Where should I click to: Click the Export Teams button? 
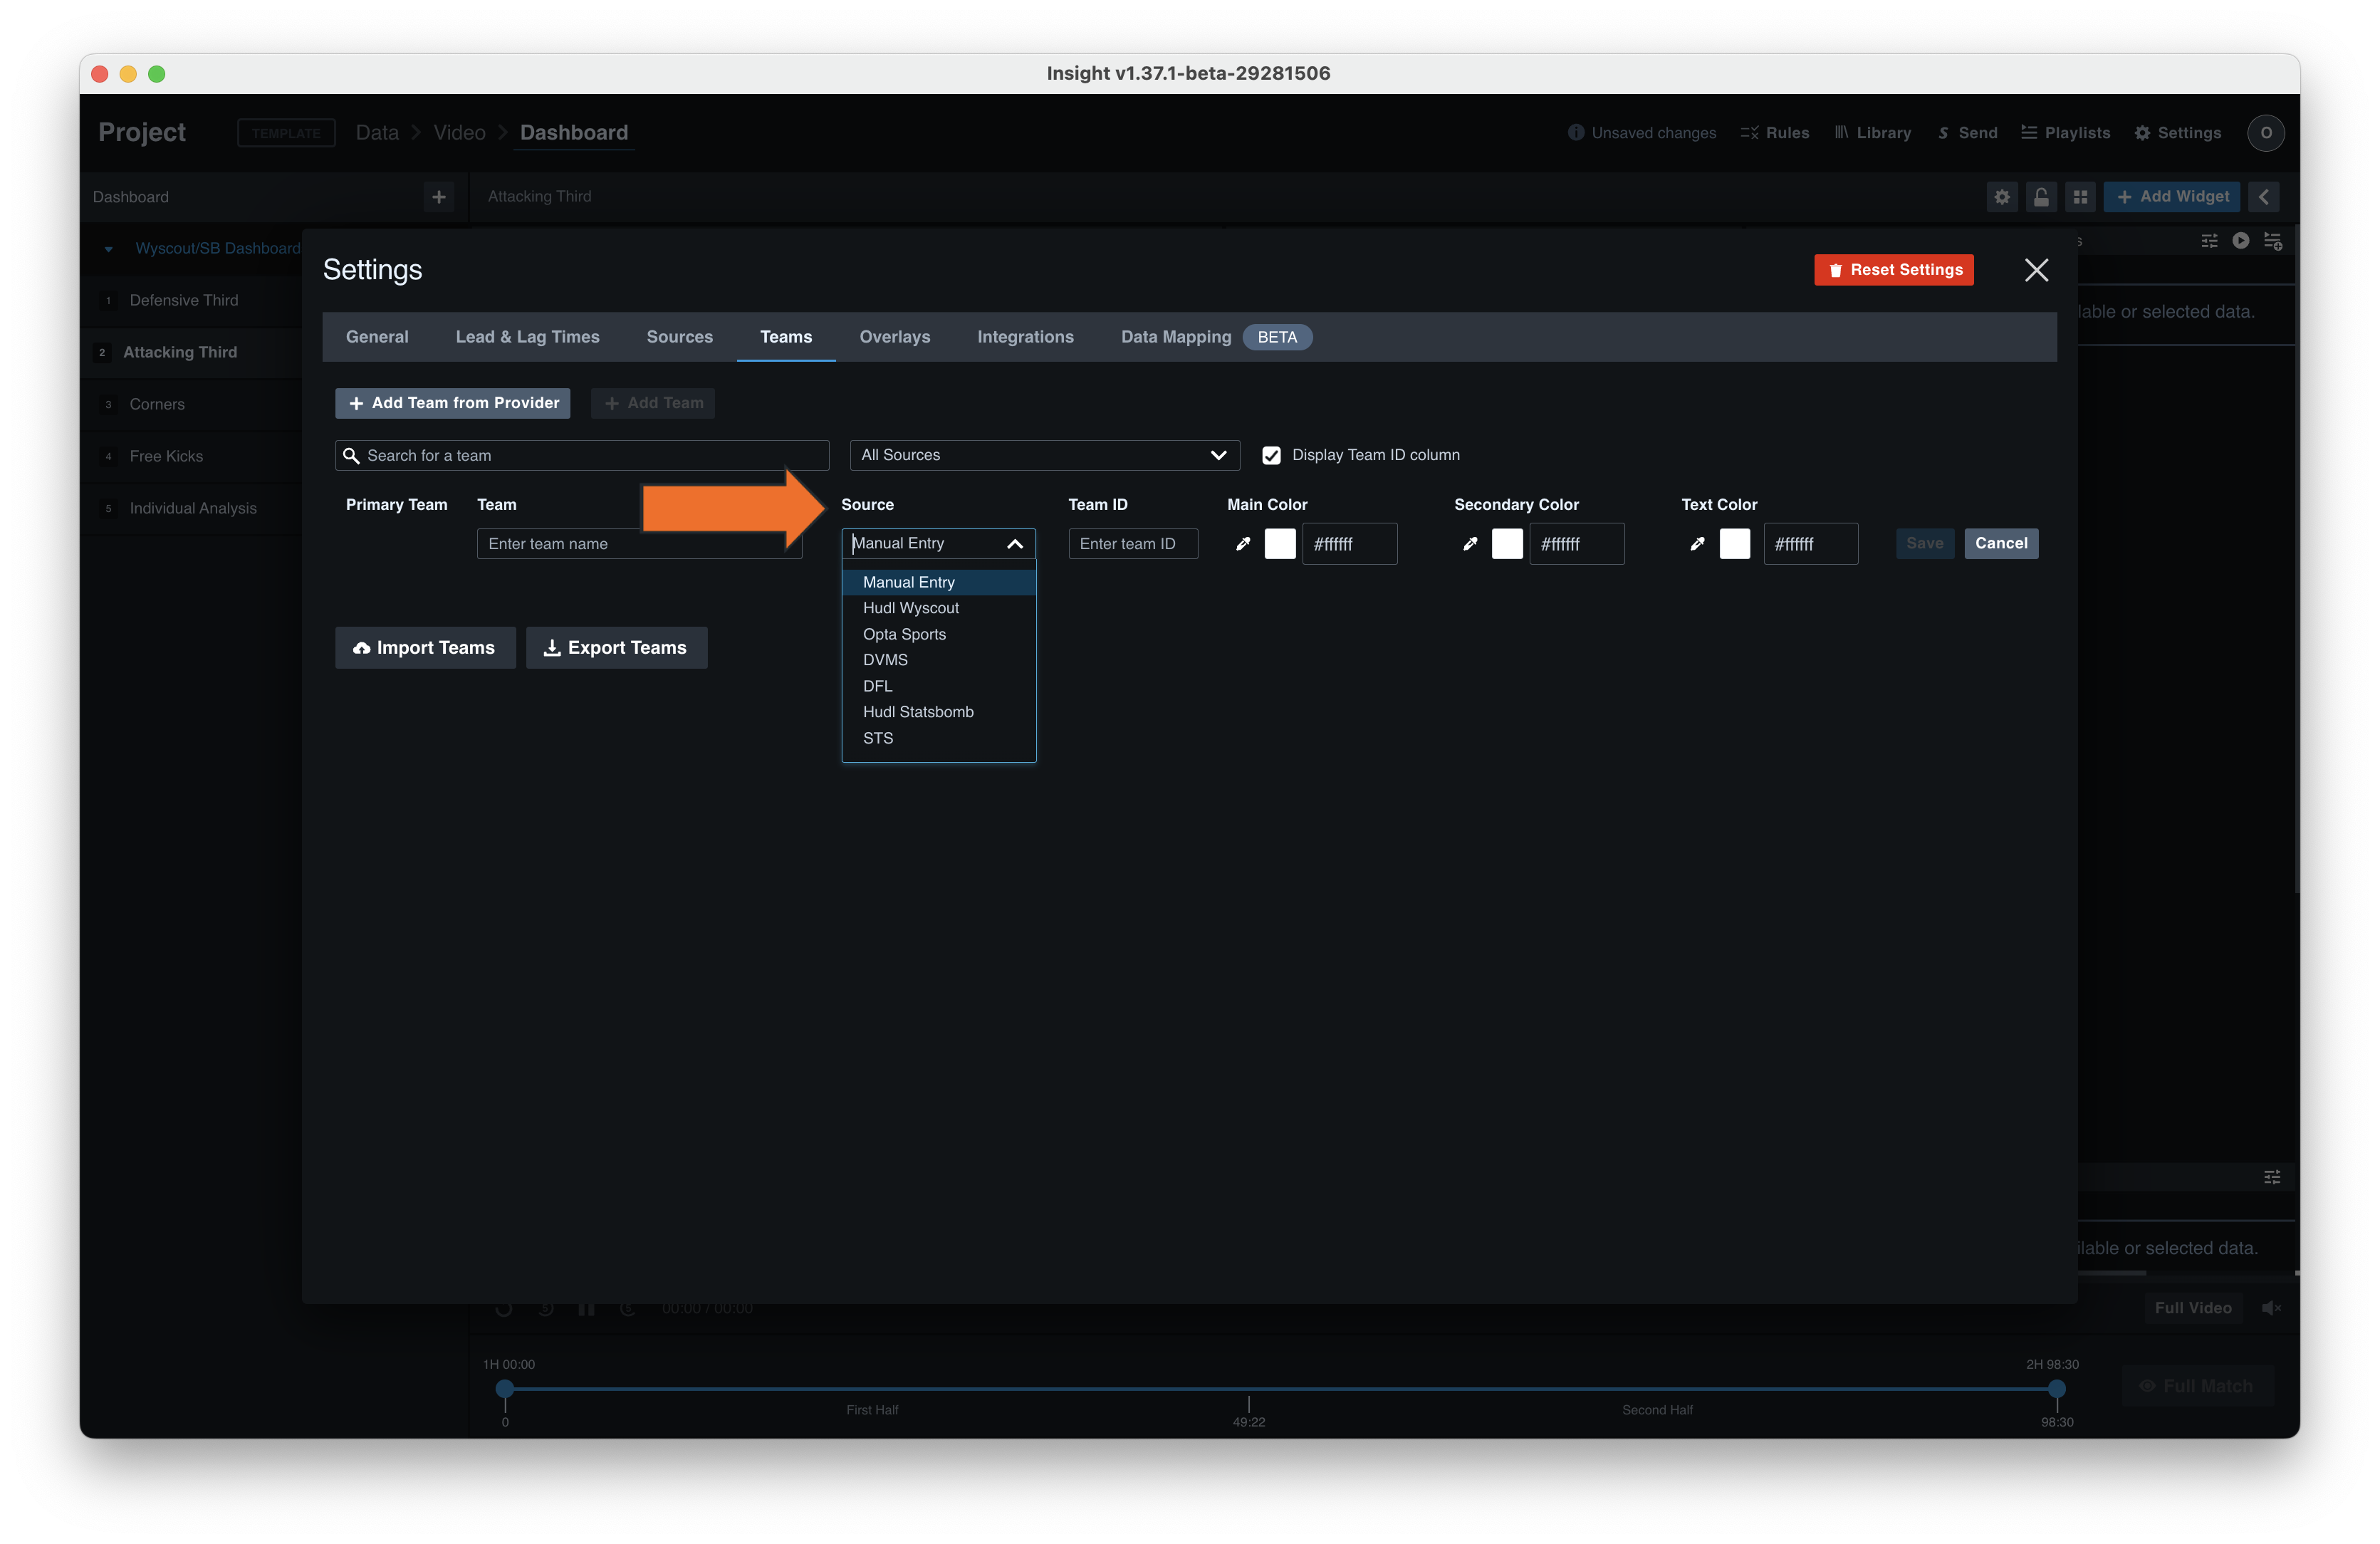tap(616, 648)
